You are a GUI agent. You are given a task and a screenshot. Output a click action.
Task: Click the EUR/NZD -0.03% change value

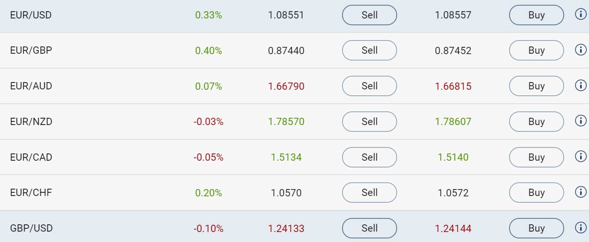[x=208, y=121]
